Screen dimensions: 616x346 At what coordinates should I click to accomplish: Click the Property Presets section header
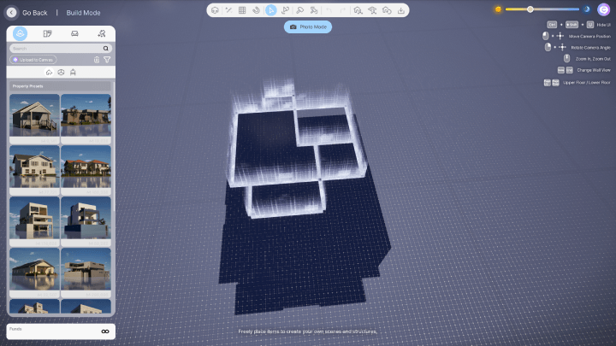pyautogui.click(x=61, y=86)
